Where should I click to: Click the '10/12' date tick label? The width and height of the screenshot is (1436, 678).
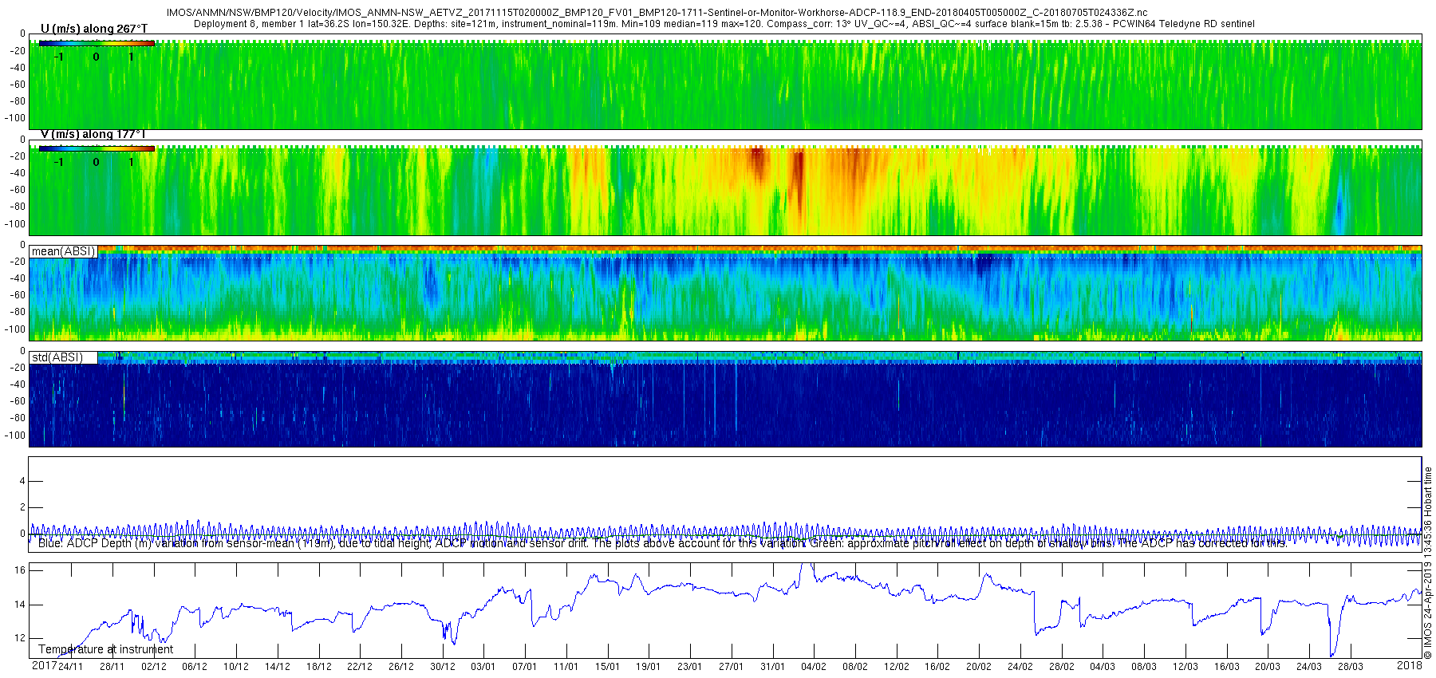[236, 667]
